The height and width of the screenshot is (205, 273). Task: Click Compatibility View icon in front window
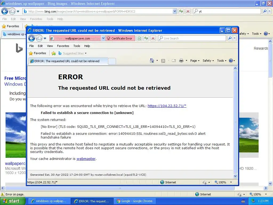pyautogui.click(x=139, y=38)
